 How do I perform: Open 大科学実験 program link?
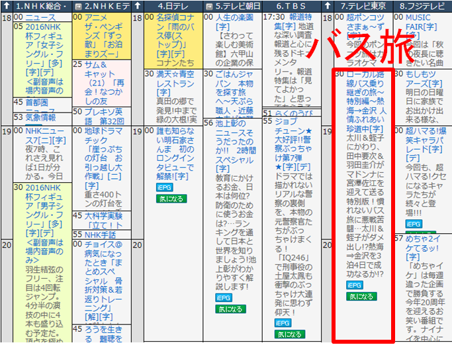pyautogui.click(x=103, y=221)
